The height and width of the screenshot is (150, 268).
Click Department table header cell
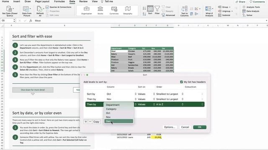point(119,48)
